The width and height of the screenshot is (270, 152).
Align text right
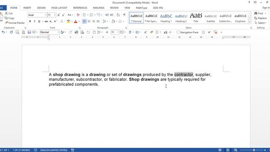pyautogui.click(x=93, y=22)
